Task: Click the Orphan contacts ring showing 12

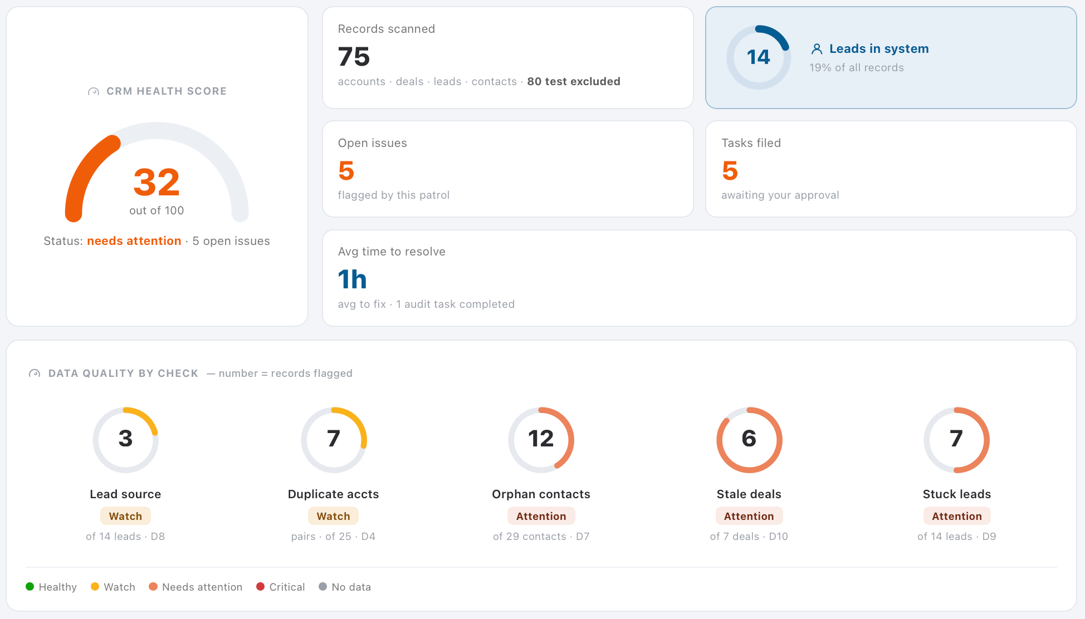Action: pyautogui.click(x=541, y=440)
